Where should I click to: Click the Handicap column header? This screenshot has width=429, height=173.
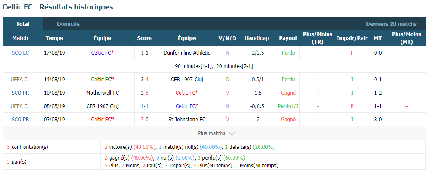(x=257, y=38)
